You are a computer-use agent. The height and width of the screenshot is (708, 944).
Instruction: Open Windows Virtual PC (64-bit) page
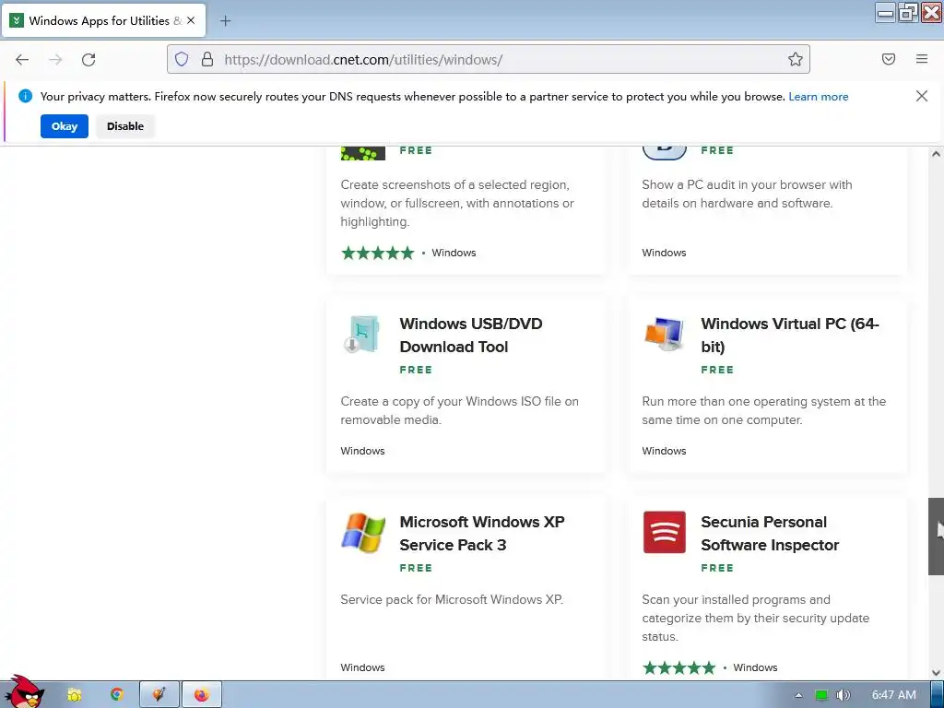pyautogui.click(x=790, y=336)
